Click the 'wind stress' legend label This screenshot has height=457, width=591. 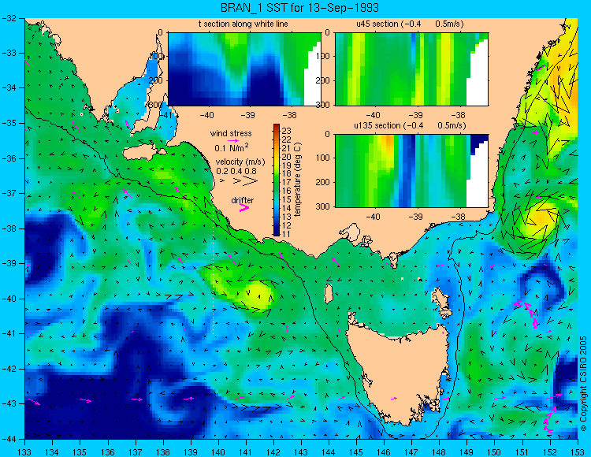(231, 133)
